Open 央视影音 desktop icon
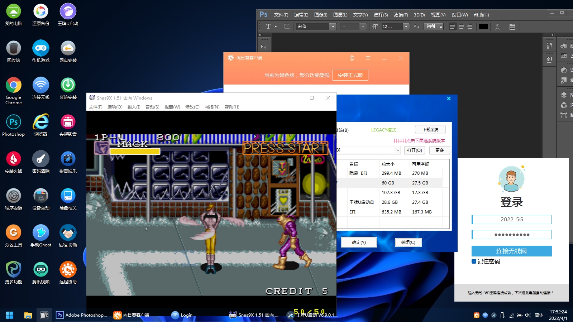The height and width of the screenshot is (322, 573). [68, 125]
